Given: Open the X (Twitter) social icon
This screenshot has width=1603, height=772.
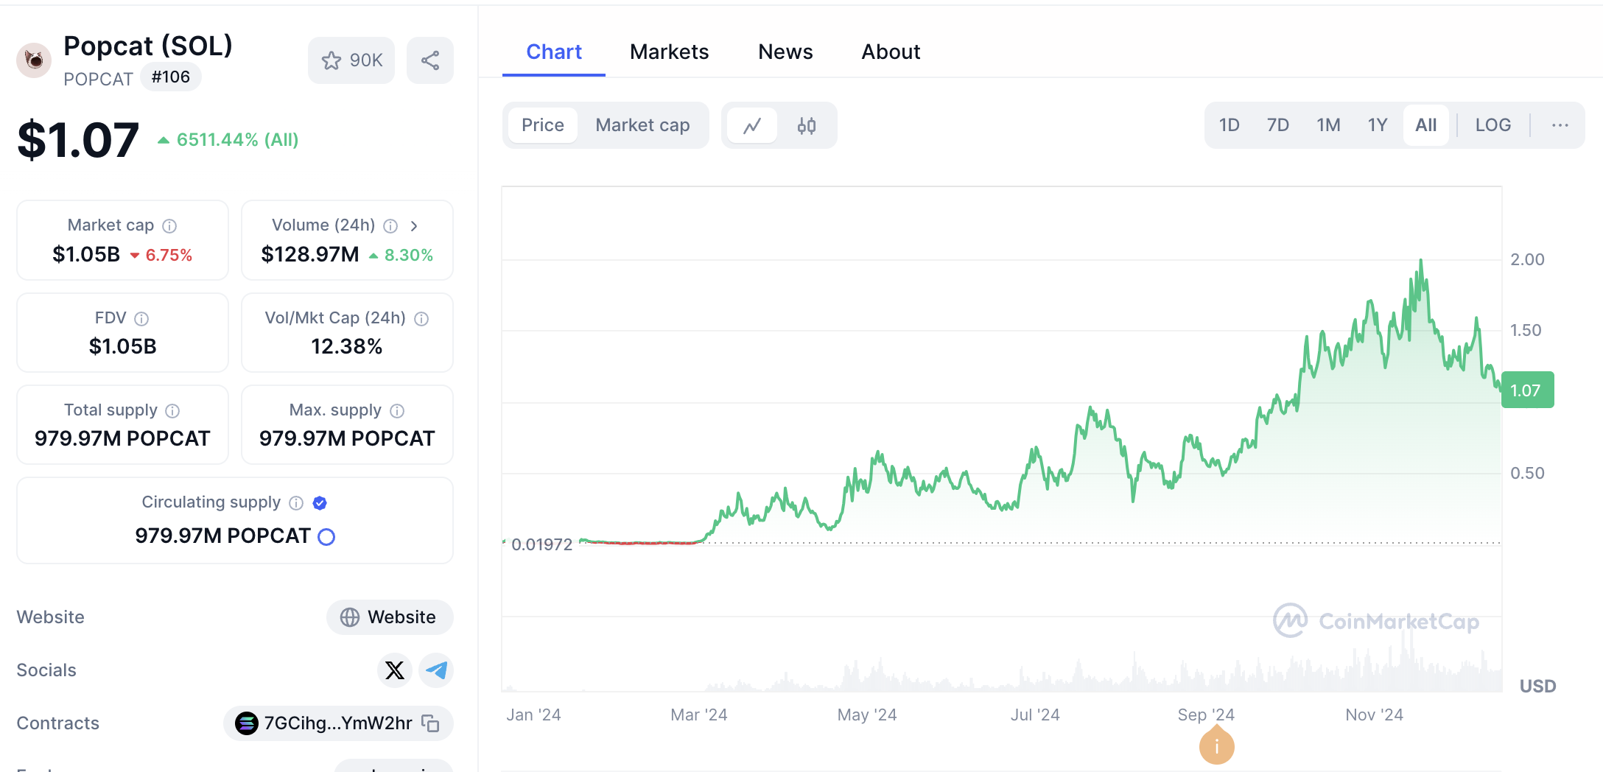Looking at the screenshot, I should 395,670.
